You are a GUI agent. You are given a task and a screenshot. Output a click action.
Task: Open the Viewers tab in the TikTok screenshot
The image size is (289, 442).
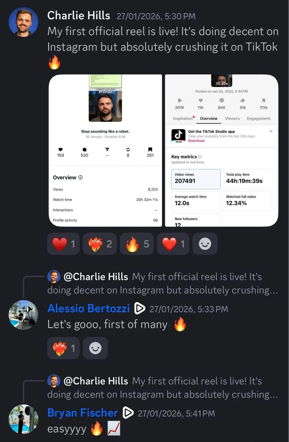[232, 119]
